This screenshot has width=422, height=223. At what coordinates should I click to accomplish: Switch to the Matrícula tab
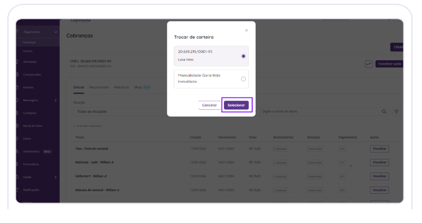[121, 87]
